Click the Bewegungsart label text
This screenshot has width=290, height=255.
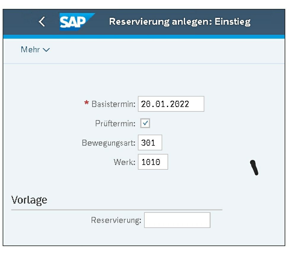coord(109,143)
